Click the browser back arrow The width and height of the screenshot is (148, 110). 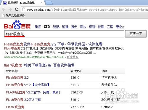[x=4, y=9]
